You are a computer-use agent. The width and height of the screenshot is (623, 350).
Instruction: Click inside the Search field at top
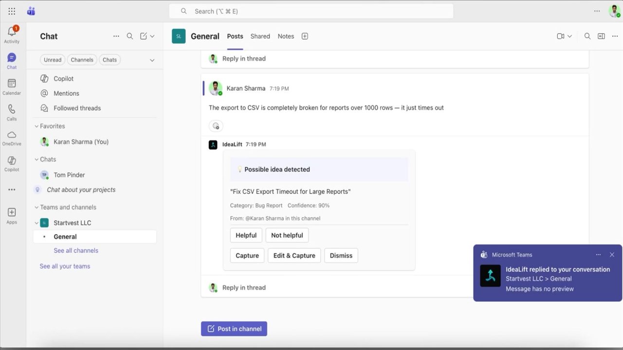click(x=311, y=11)
